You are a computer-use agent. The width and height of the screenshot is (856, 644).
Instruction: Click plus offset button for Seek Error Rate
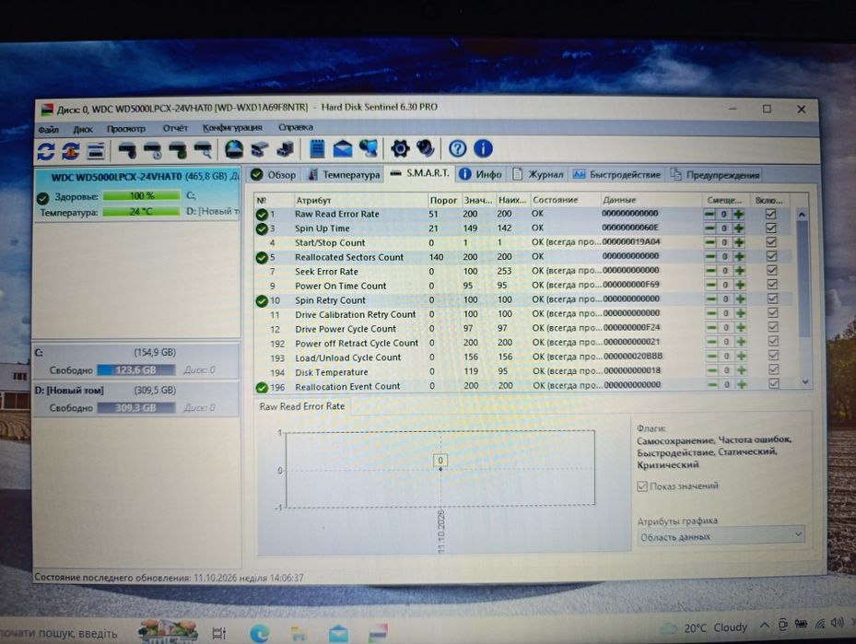pyautogui.click(x=740, y=271)
